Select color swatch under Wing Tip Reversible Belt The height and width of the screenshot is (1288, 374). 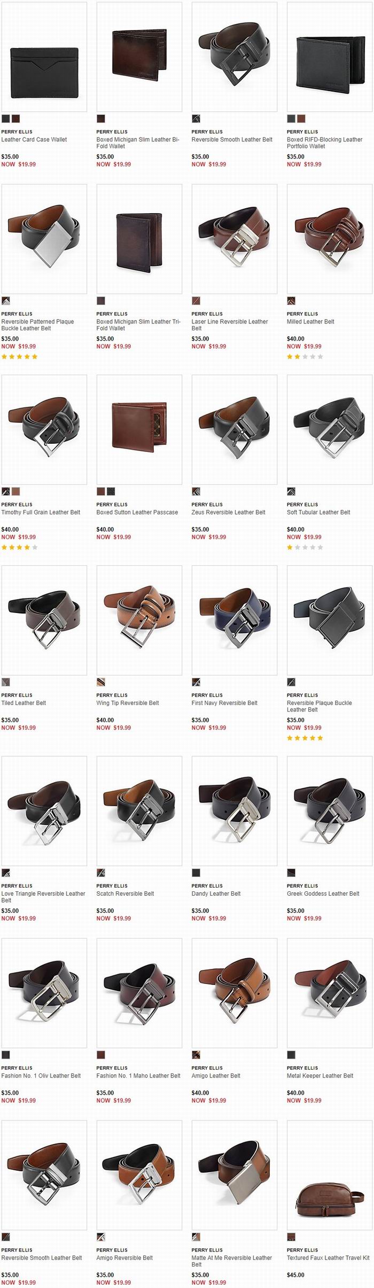point(101,682)
